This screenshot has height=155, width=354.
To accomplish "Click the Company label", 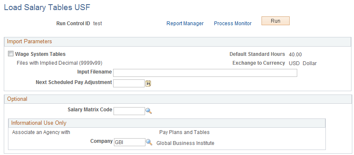I will 101,141.
